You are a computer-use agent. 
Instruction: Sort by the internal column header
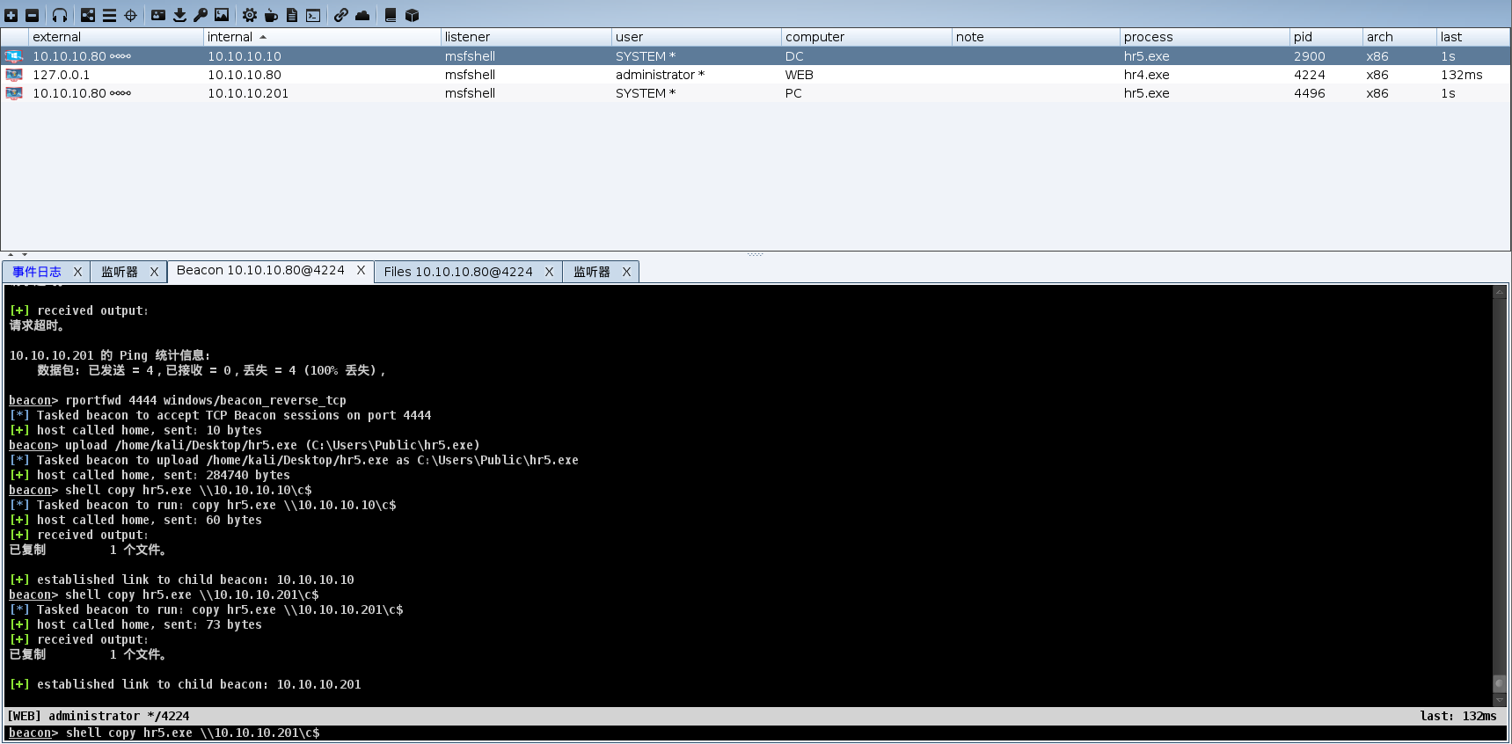tap(322, 37)
